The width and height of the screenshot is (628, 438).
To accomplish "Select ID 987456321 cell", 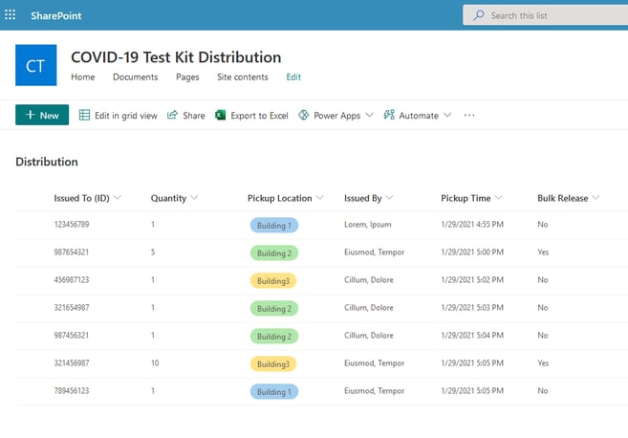I will 72,335.
